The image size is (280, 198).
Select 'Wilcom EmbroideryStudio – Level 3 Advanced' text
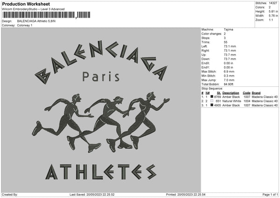tap(33, 9)
